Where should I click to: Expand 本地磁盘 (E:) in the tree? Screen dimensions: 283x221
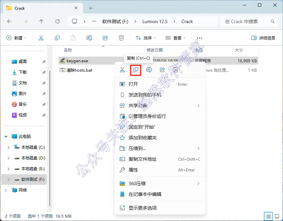click(x=8, y=169)
